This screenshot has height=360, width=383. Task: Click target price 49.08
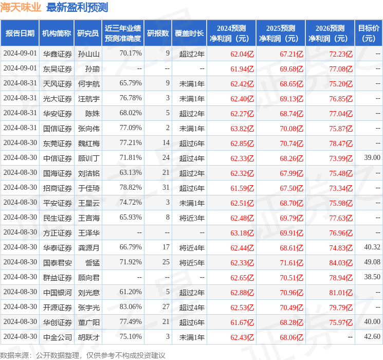coord(372,262)
